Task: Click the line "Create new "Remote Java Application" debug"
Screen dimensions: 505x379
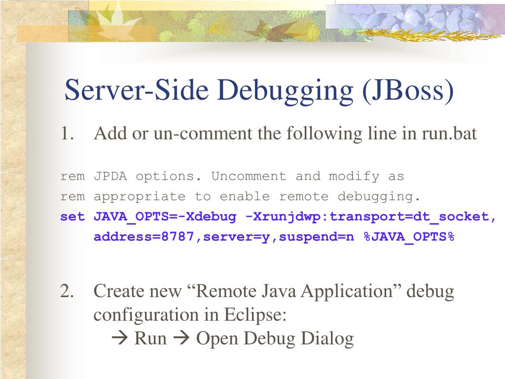Action: [x=274, y=292]
